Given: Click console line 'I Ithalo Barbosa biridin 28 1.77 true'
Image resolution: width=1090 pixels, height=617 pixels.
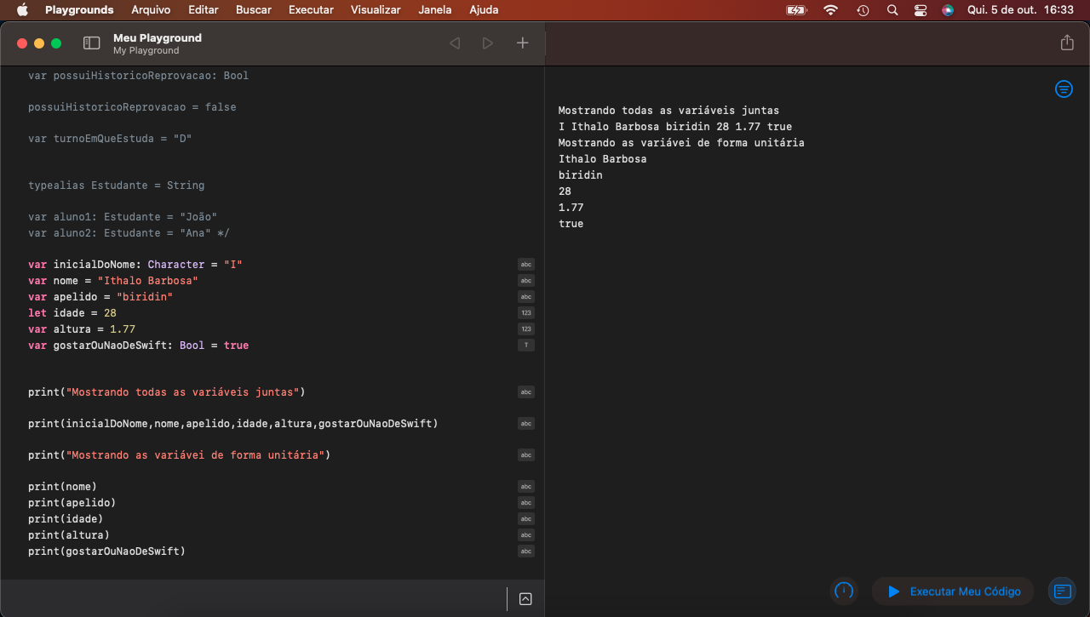Looking at the screenshot, I should tap(675, 127).
